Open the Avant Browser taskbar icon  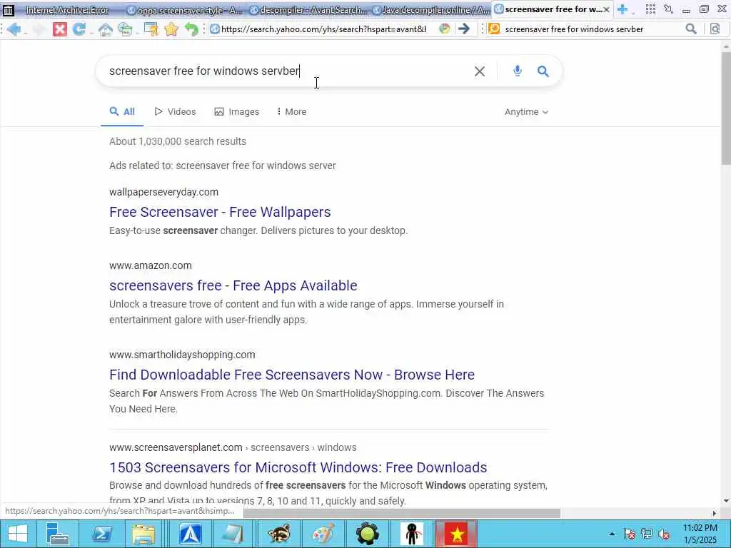(190, 534)
